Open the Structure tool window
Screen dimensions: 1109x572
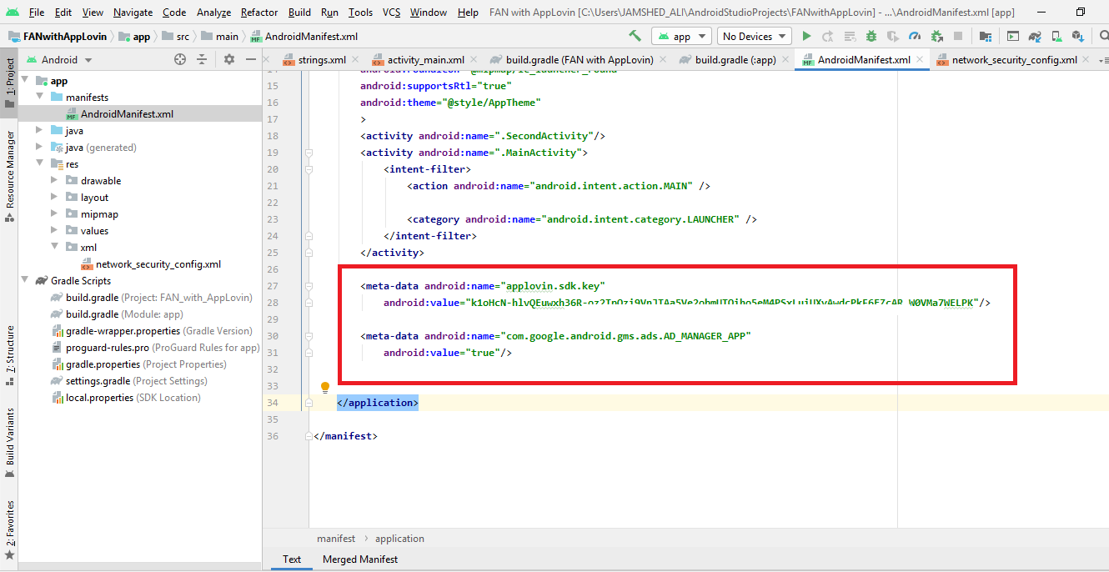click(10, 354)
